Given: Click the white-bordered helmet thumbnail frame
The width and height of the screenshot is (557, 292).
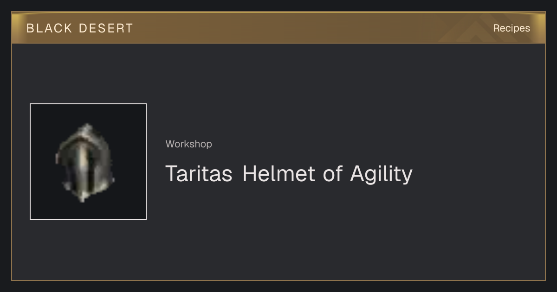Looking at the screenshot, I should tap(88, 162).
